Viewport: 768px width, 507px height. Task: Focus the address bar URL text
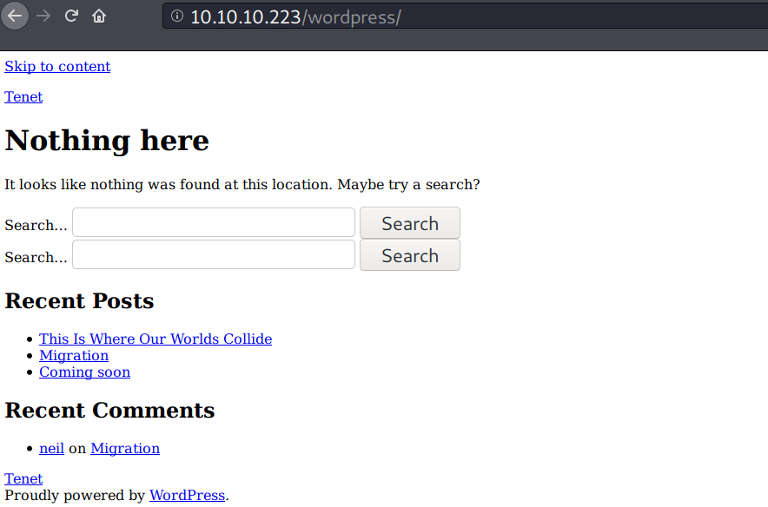tap(295, 17)
